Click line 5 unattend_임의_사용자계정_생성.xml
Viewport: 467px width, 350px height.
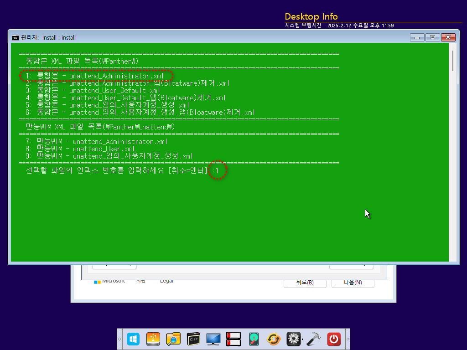[x=107, y=105]
